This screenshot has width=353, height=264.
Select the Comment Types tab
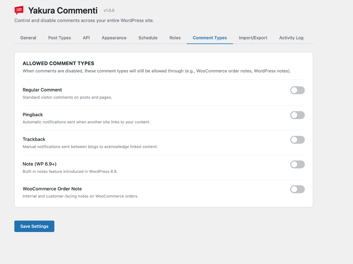tap(210, 38)
